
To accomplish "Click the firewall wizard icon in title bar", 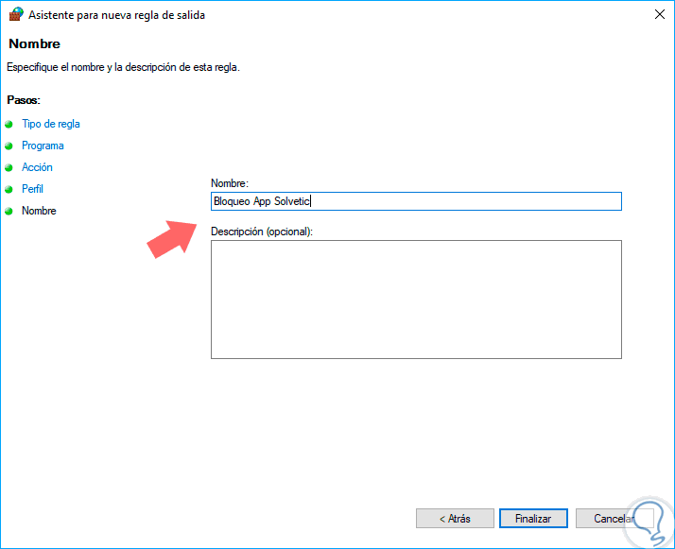I will tap(14, 15).
